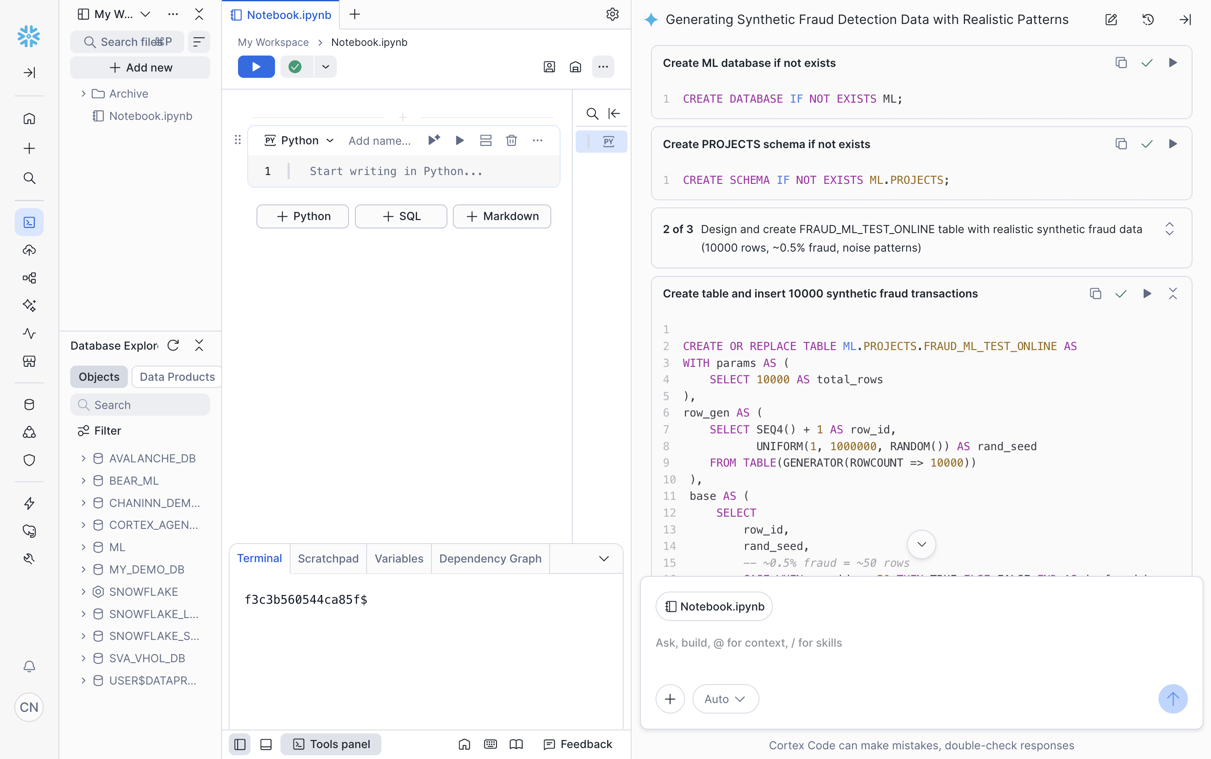Viewport: 1211px width, 759px height.
Task: Select the terminal panel icon in the sidebar
Action: click(29, 222)
